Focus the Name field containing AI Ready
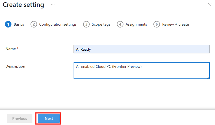The image size is (215, 125). pos(142,49)
